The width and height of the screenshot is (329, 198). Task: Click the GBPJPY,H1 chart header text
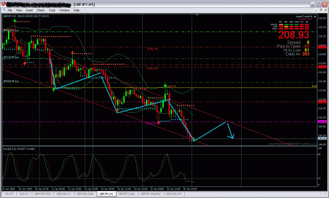[26, 16]
